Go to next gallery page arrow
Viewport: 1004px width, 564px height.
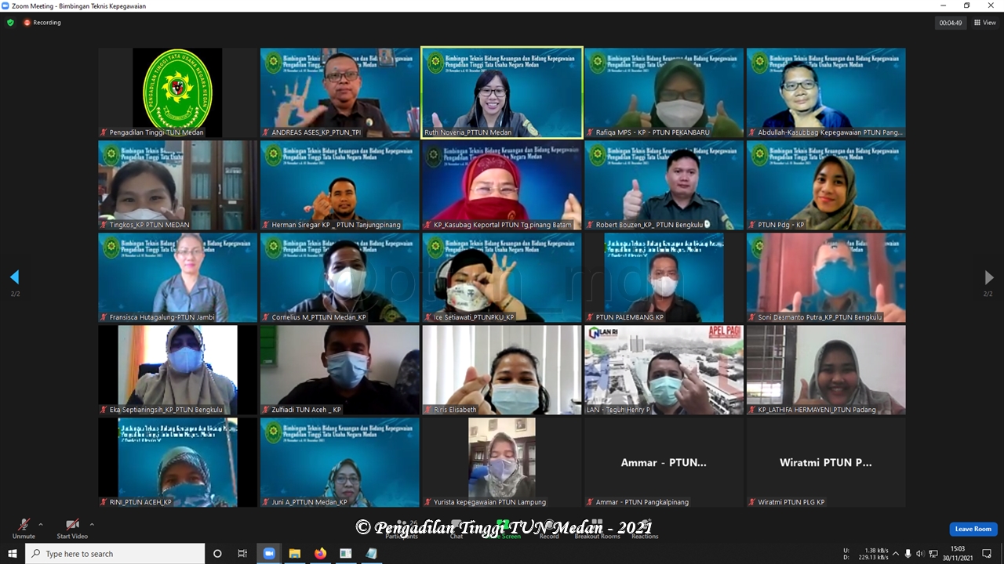click(x=988, y=277)
